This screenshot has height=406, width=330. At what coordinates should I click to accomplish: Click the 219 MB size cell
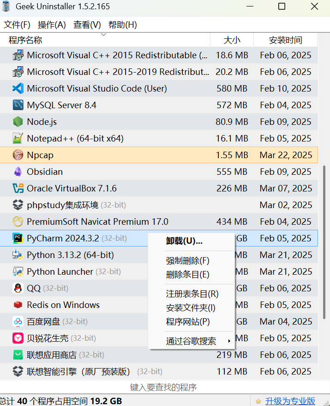pos(232,355)
